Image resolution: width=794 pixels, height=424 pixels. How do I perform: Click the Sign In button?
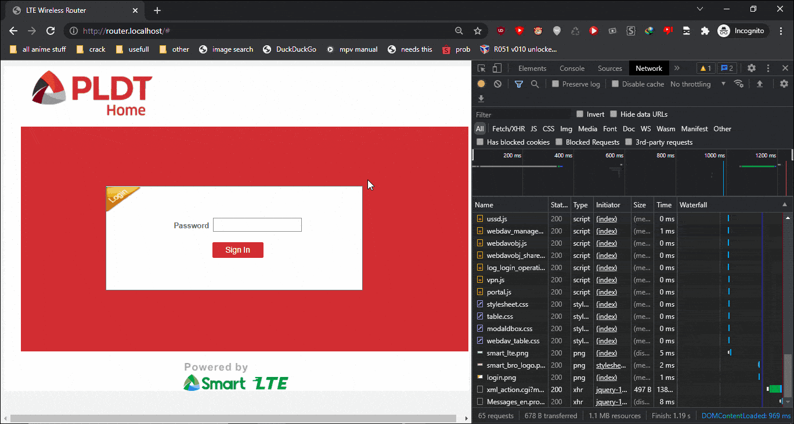[238, 250]
